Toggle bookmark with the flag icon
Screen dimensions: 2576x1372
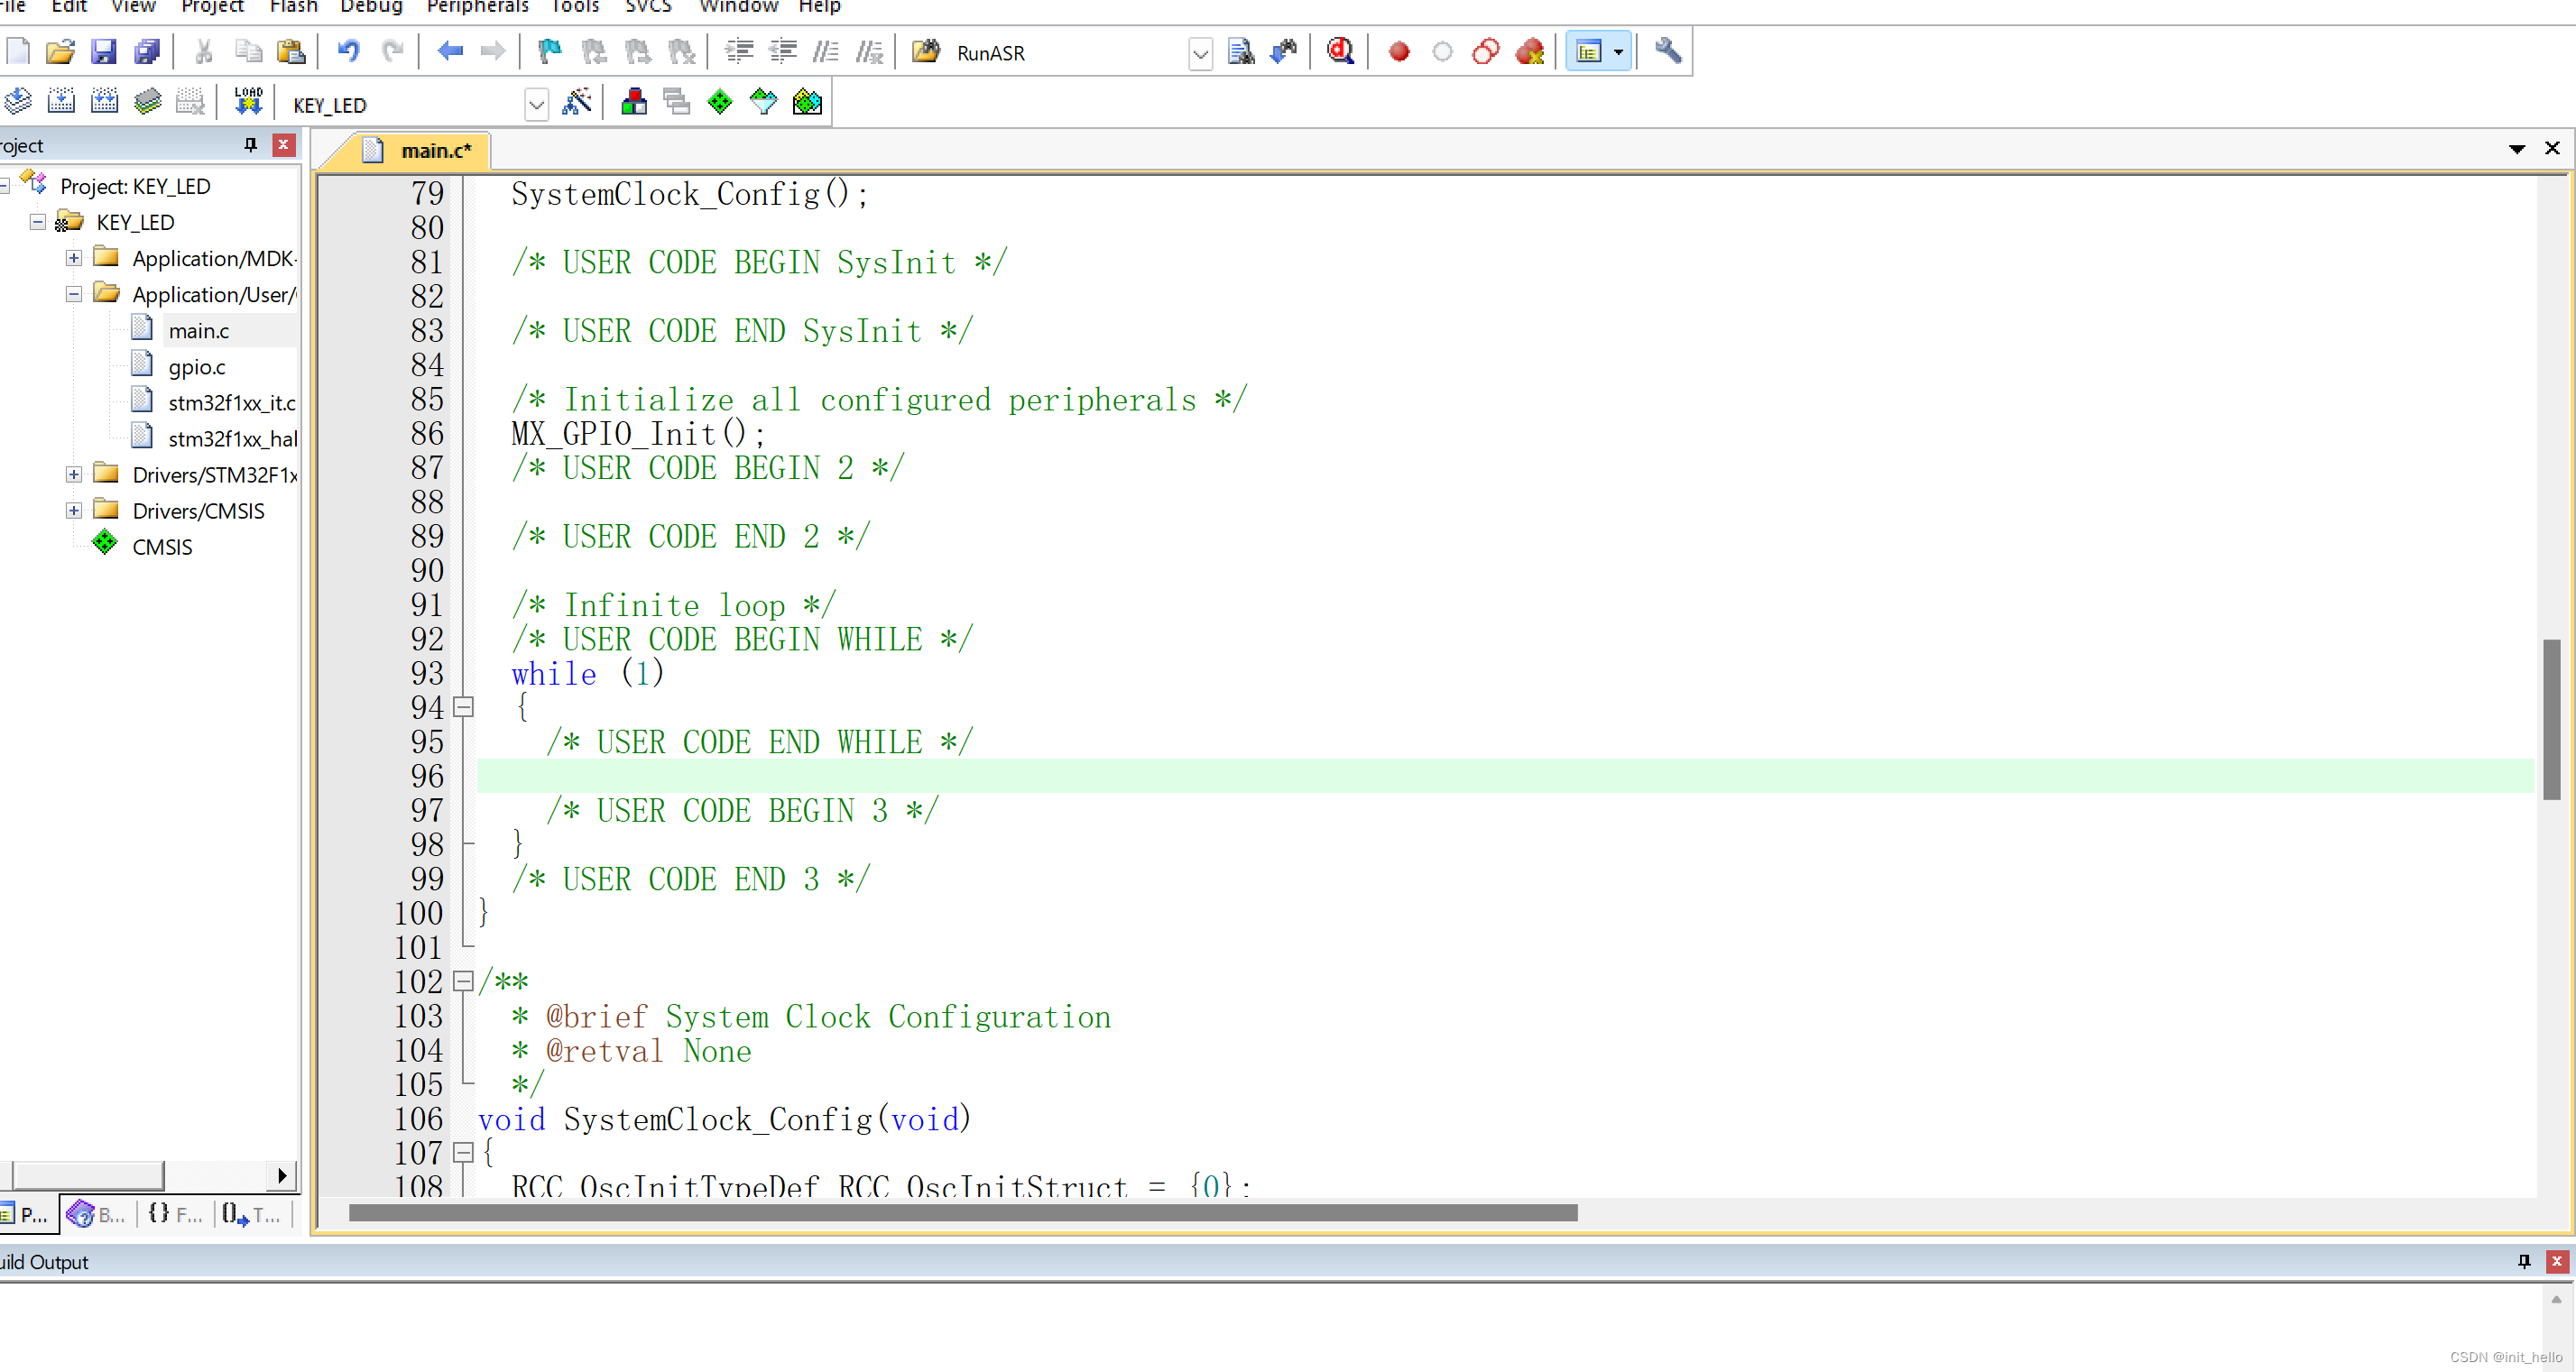pyautogui.click(x=549, y=51)
